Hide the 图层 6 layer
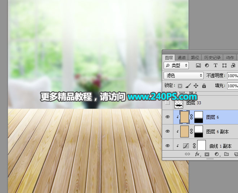238x193 pixels. tap(167, 117)
